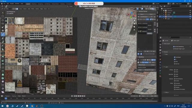The image size is (192, 108).
Task: Expand the Cube item in outliner
Action: tap(164, 15)
